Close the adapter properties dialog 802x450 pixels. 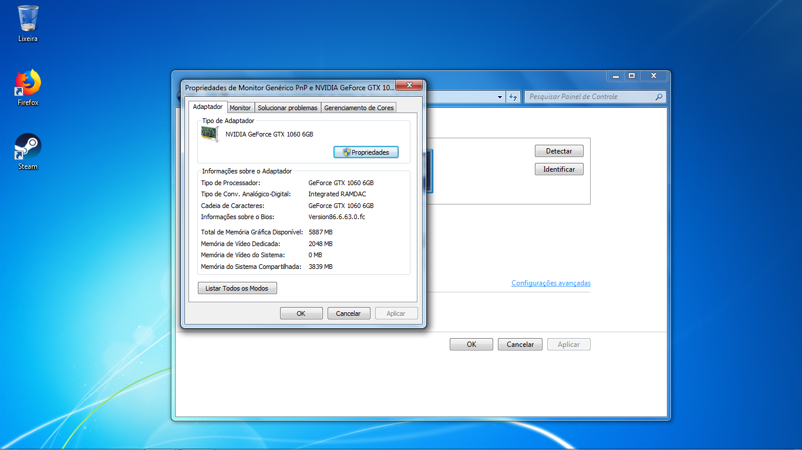coord(409,86)
